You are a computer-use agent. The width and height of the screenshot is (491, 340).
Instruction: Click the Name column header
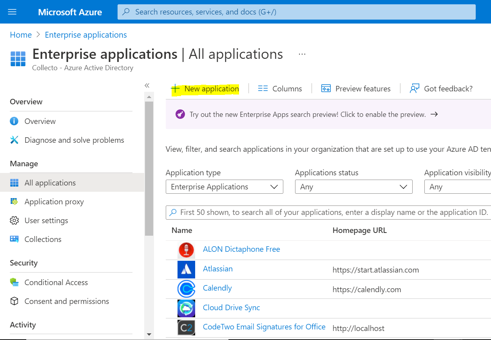tap(182, 230)
